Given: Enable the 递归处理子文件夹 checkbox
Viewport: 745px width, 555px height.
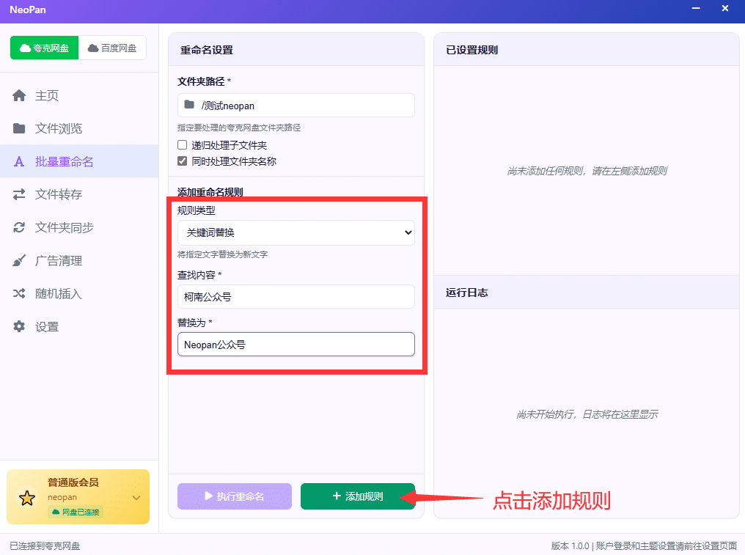Looking at the screenshot, I should click(182, 145).
